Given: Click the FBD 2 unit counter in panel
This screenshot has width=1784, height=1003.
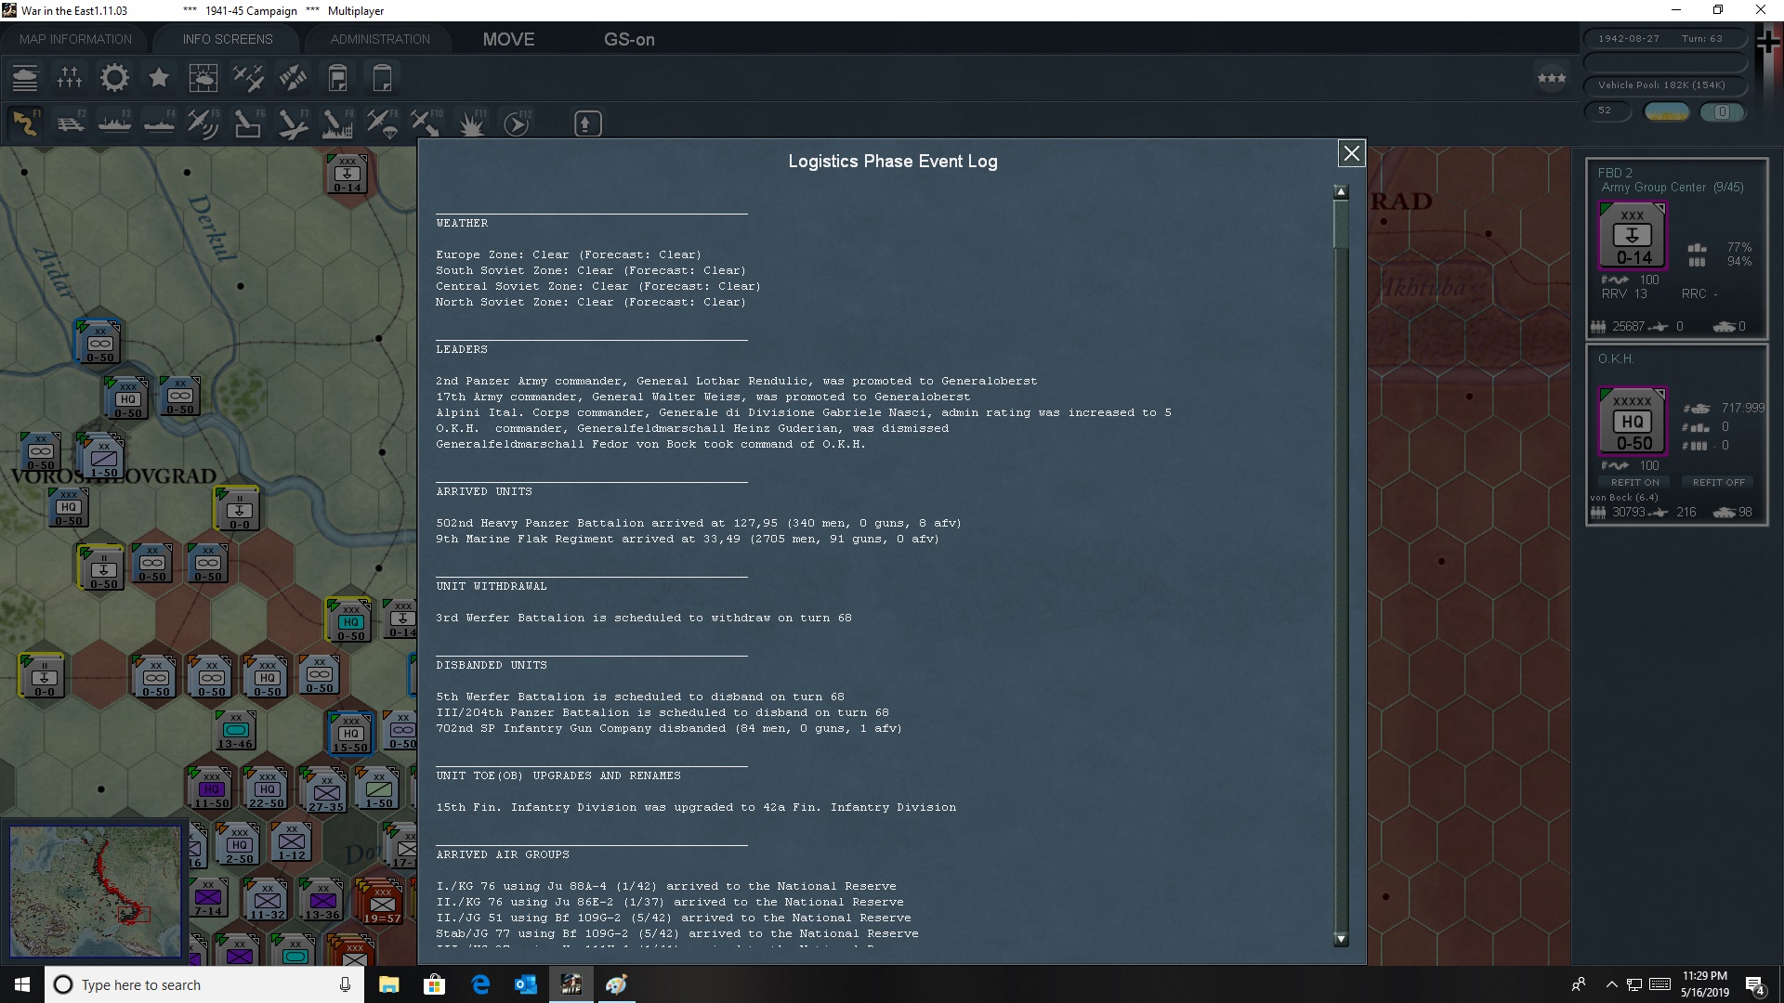Looking at the screenshot, I should pos(1633,236).
